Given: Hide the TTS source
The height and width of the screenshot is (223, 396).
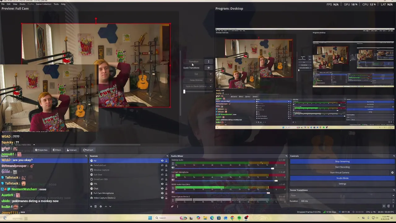Looking at the screenshot, I should click(x=162, y=184).
